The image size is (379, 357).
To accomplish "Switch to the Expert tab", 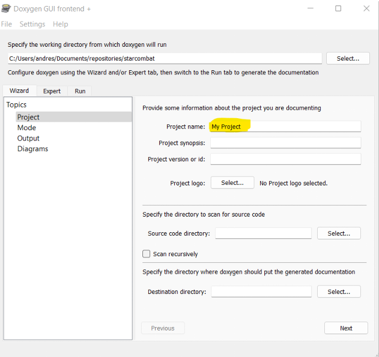I will coord(52,91).
